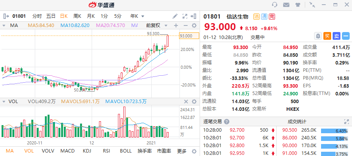
Task: Switch to 分时 intraday chart
Action: [37, 16]
